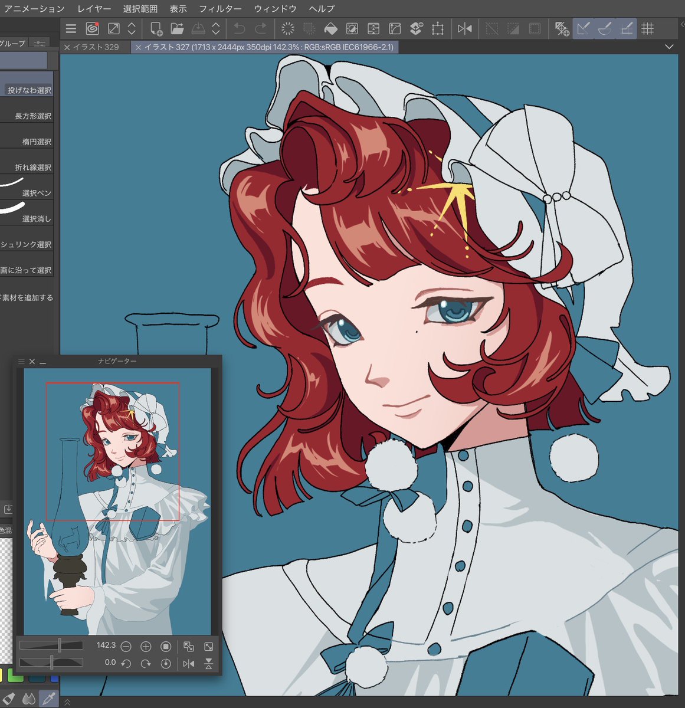Select シュリンク選択 sub tool
Image resolution: width=685 pixels, height=708 pixels.
27,238
